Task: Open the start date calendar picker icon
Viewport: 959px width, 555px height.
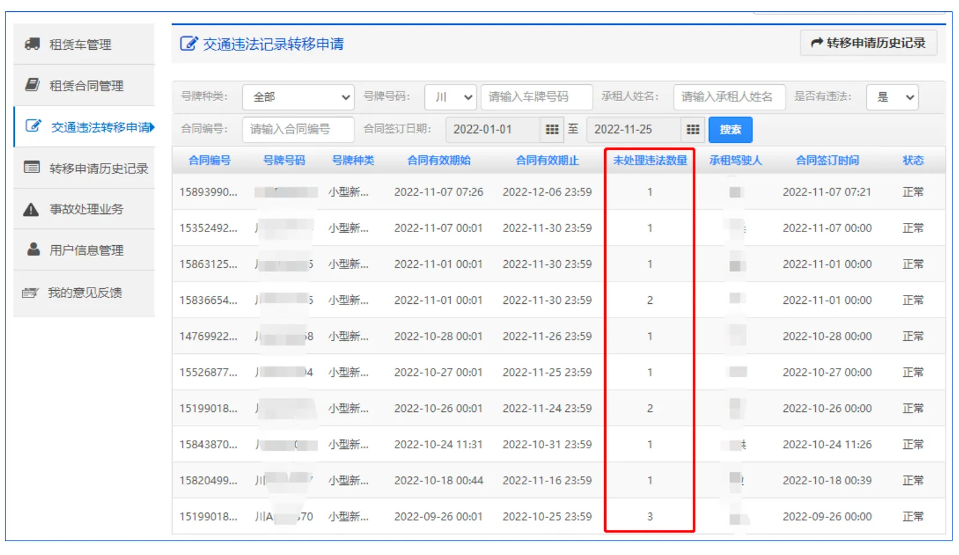Action: click(x=552, y=129)
